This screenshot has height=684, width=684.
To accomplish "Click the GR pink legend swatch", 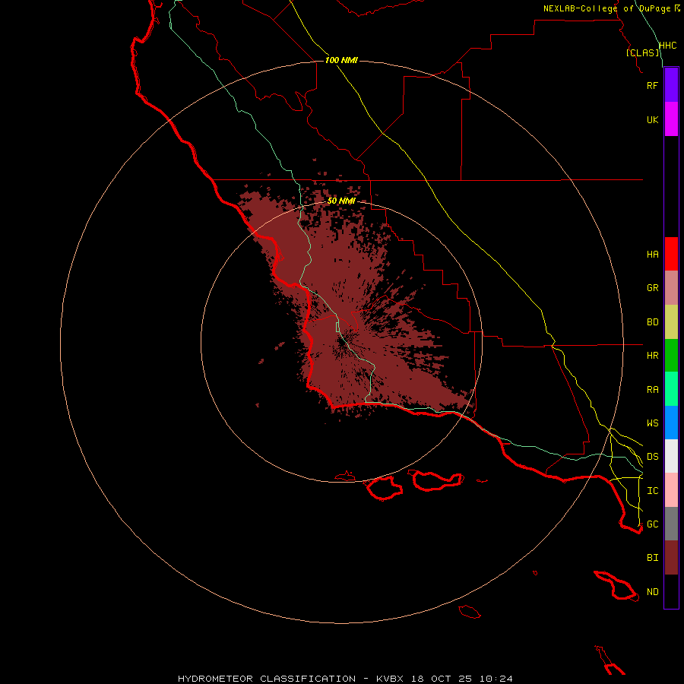I will pos(671,288).
